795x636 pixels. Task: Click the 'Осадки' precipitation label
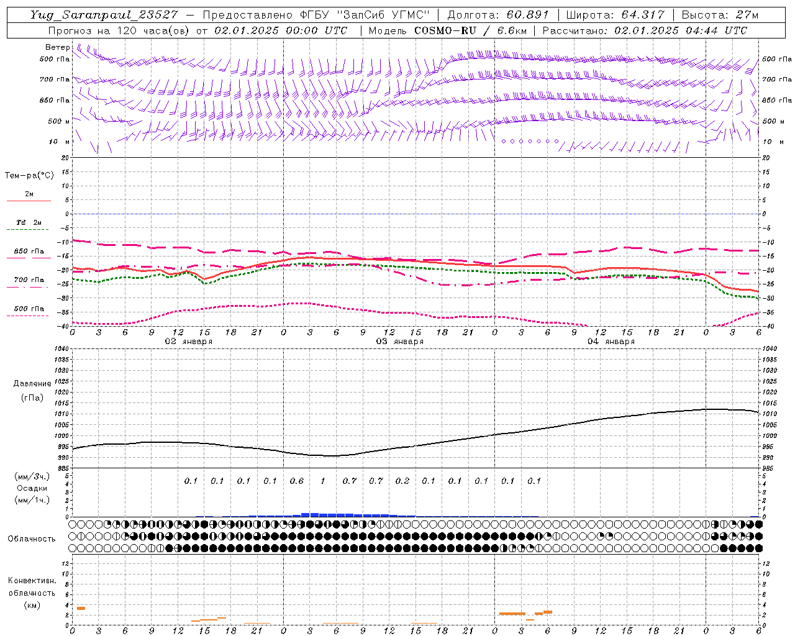[32, 488]
